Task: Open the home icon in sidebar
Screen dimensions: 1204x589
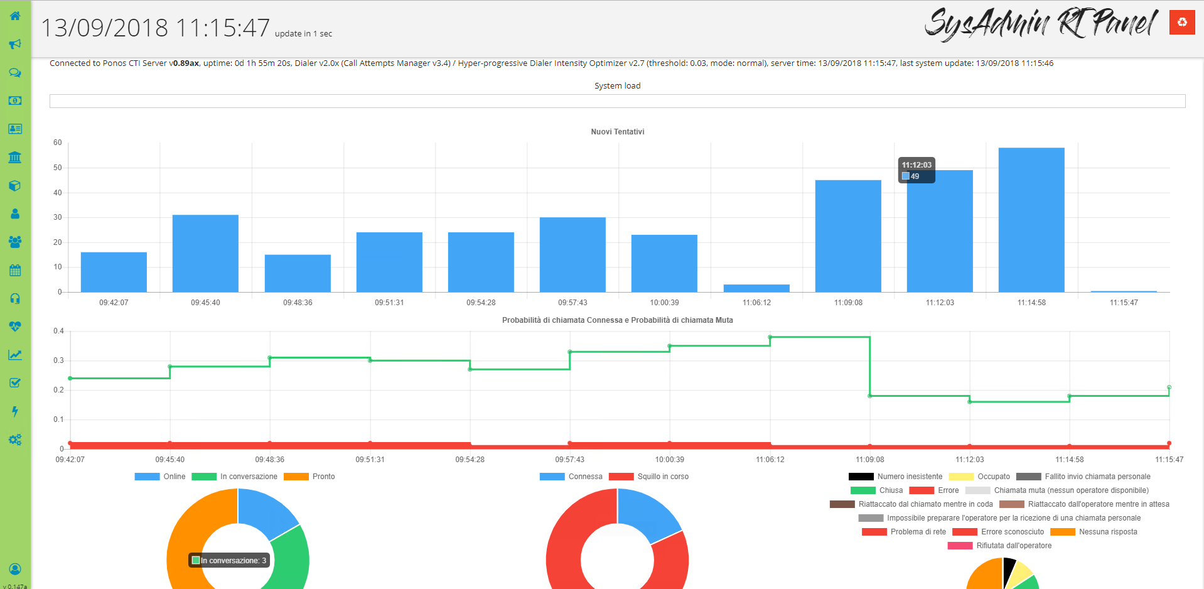Action: 15,16
